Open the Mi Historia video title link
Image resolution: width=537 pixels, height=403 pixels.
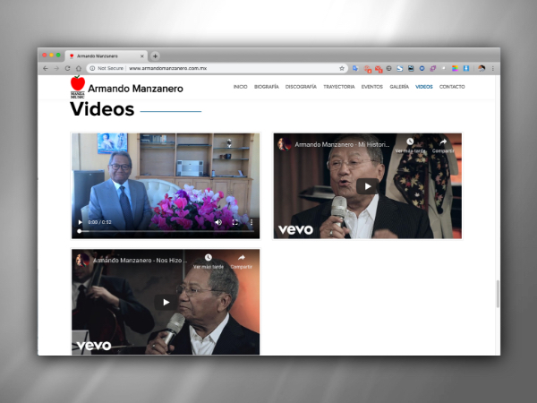[342, 144]
